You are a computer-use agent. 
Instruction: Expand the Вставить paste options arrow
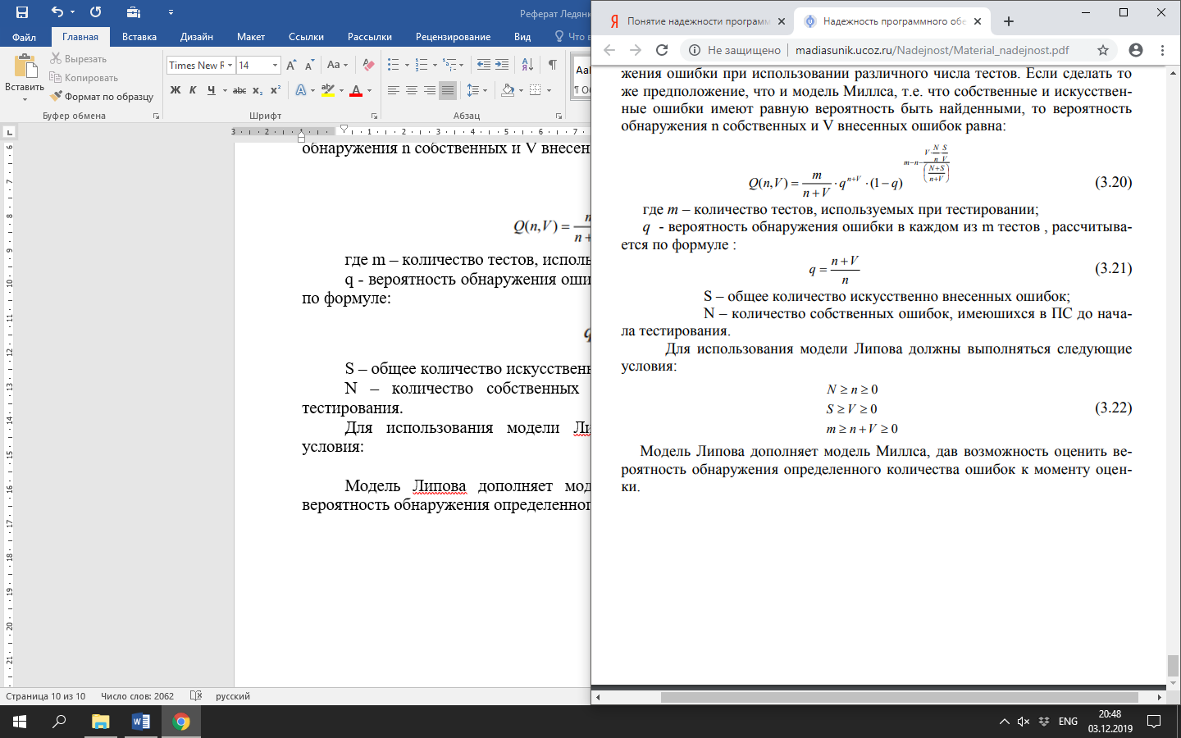[25, 99]
